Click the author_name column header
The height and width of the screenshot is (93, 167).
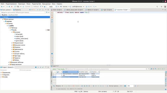tap(85, 72)
